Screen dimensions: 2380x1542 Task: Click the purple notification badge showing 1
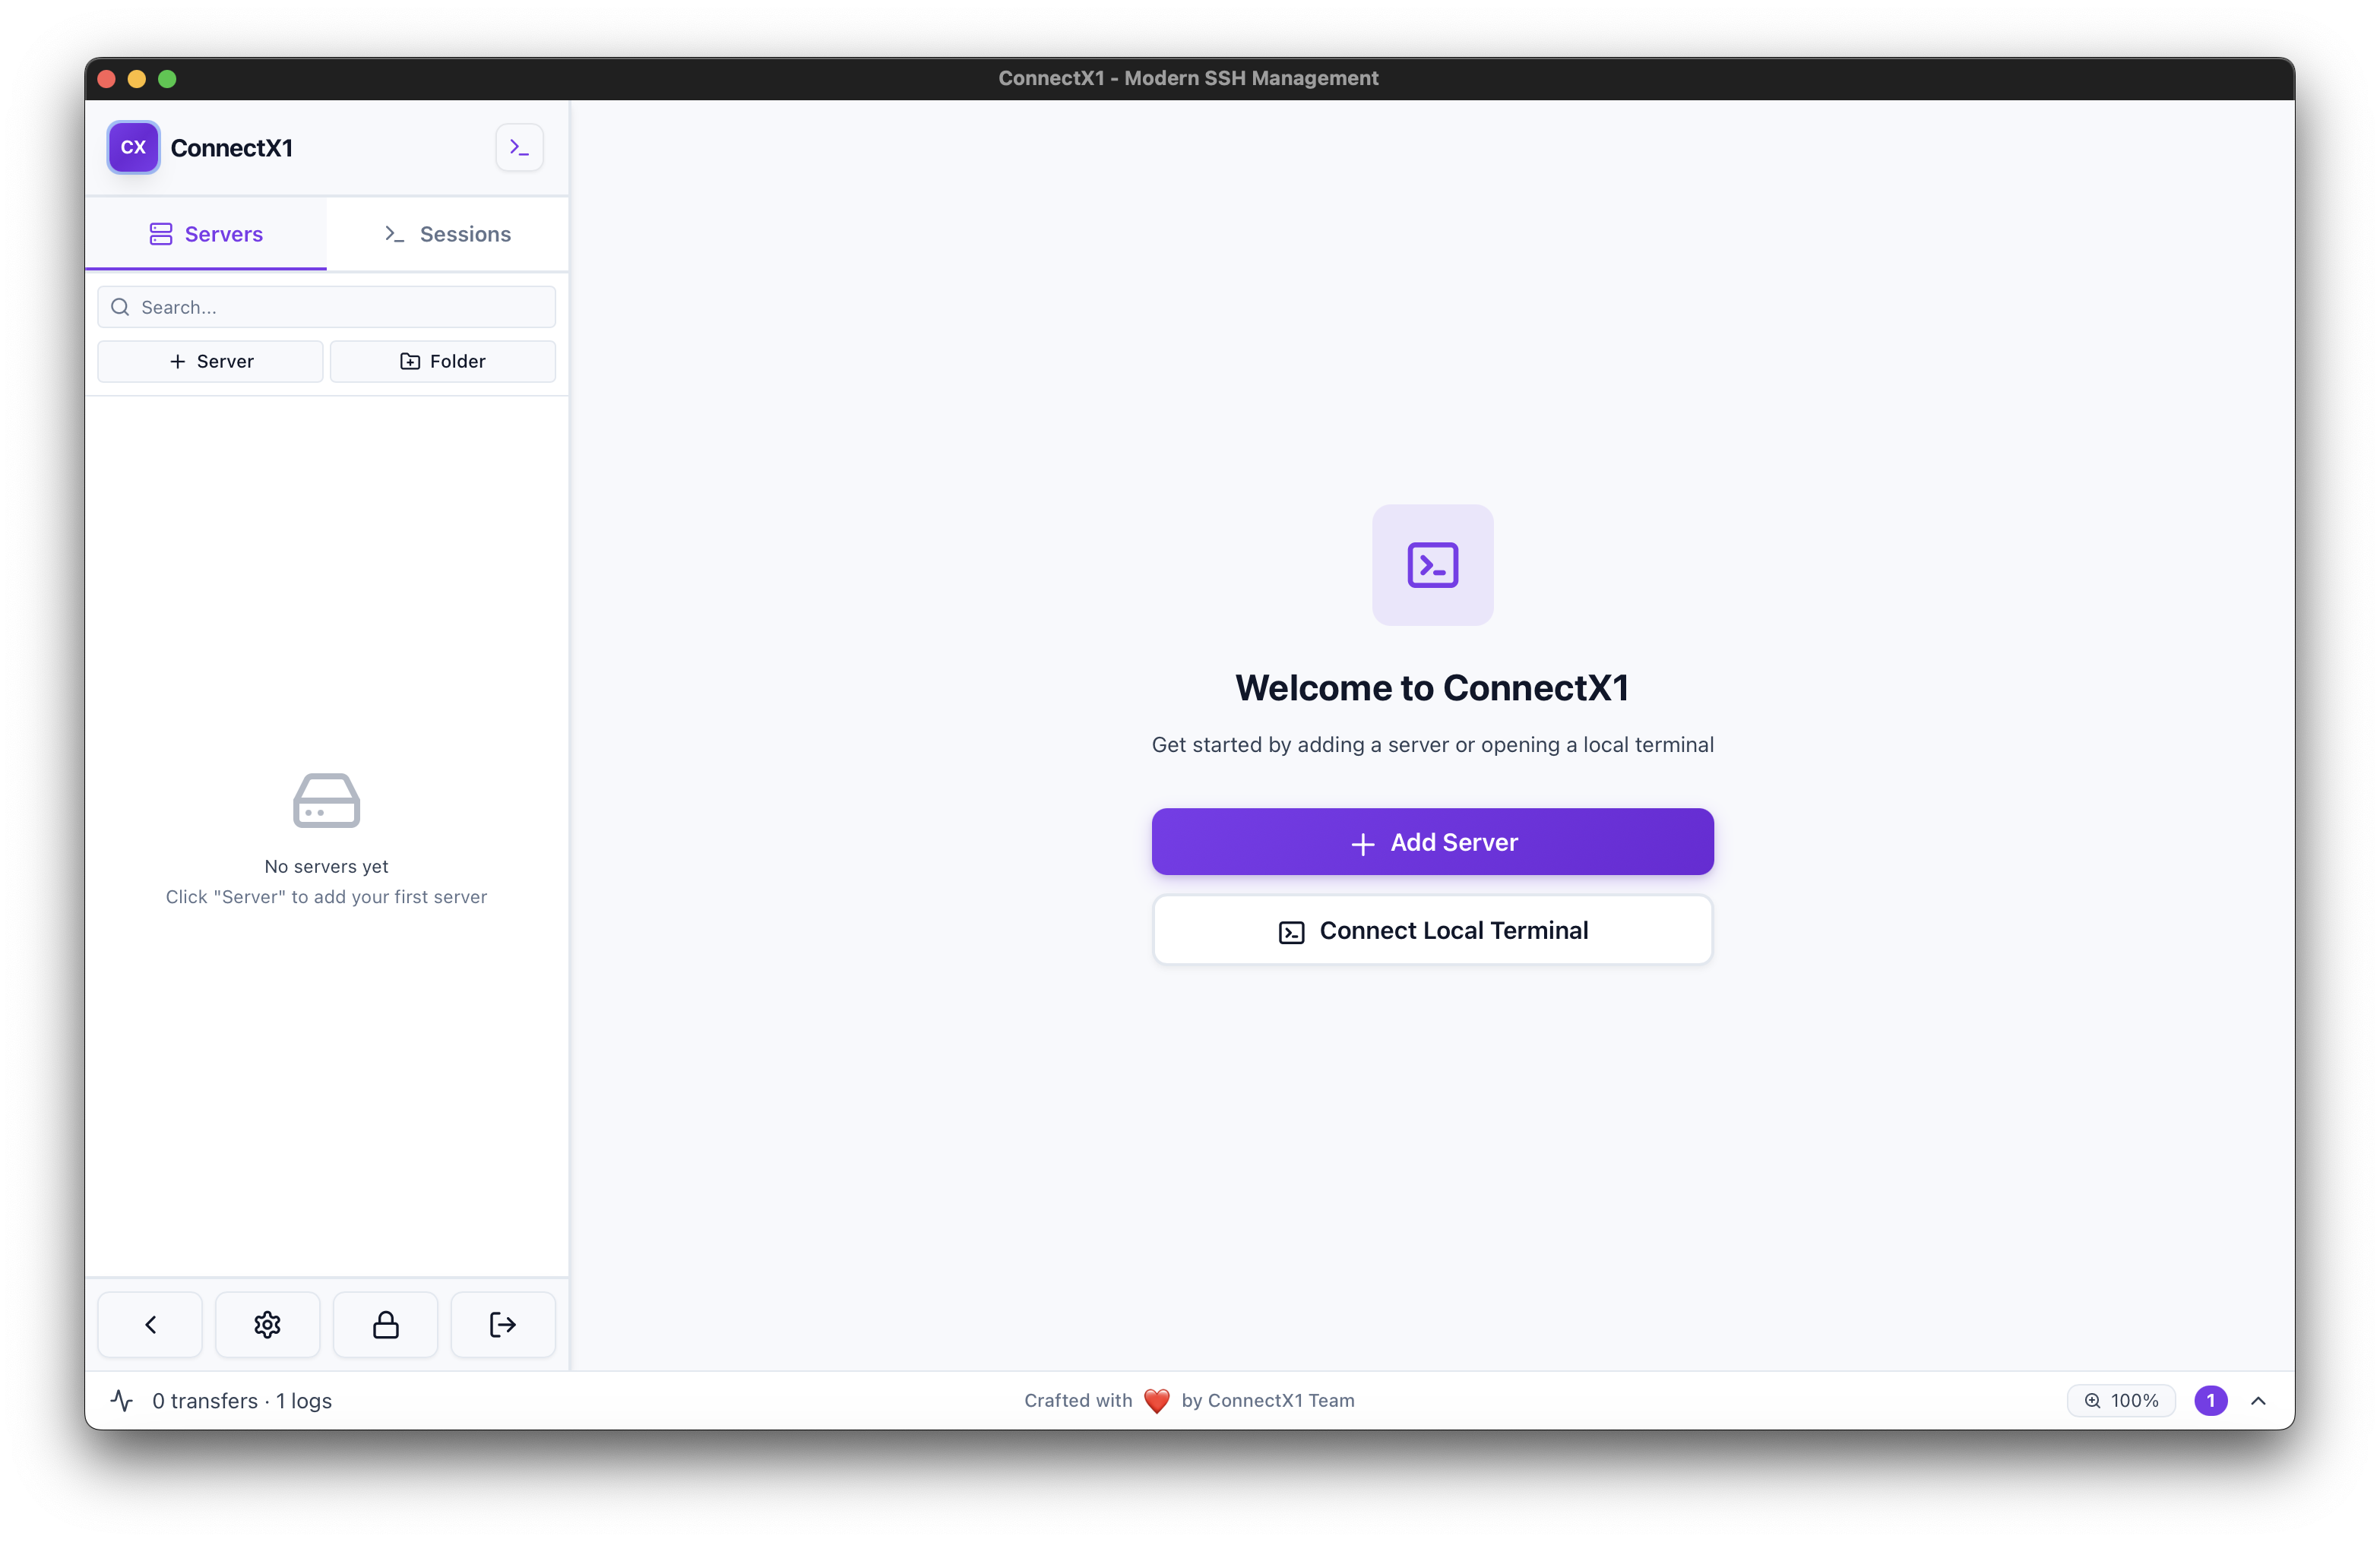point(2211,1400)
